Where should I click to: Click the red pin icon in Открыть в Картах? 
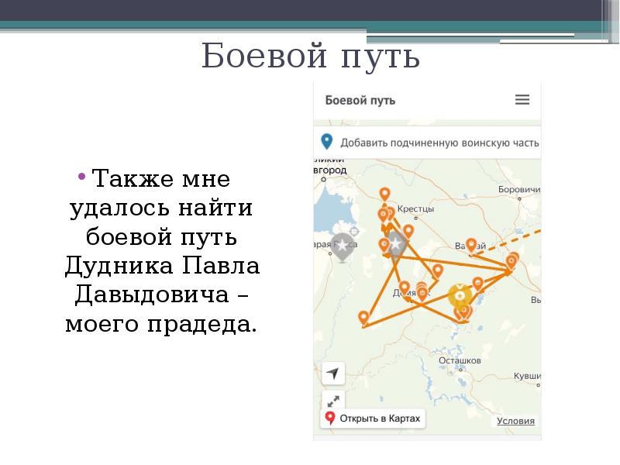click(330, 418)
